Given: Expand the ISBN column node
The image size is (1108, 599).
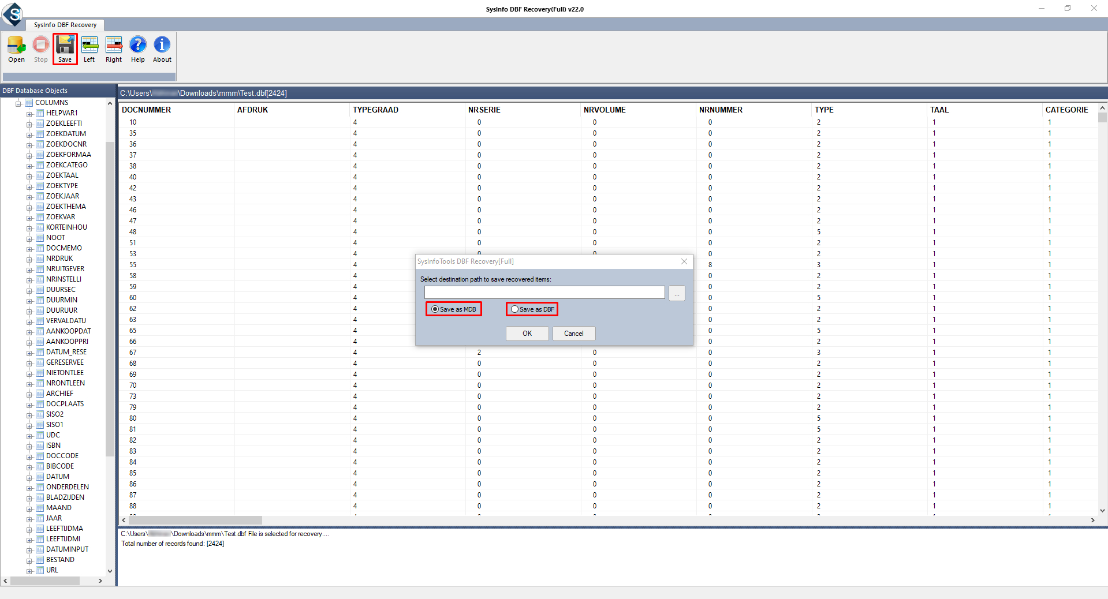Looking at the screenshot, I should [29, 445].
